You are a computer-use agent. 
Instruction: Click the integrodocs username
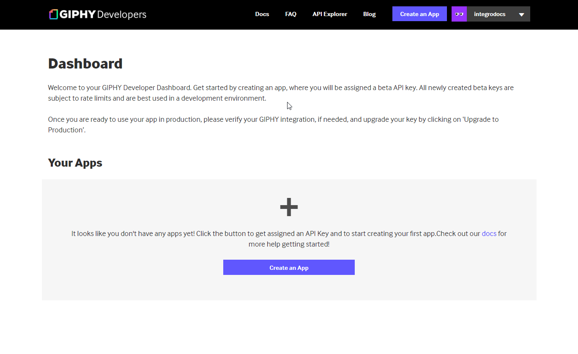[490, 14]
